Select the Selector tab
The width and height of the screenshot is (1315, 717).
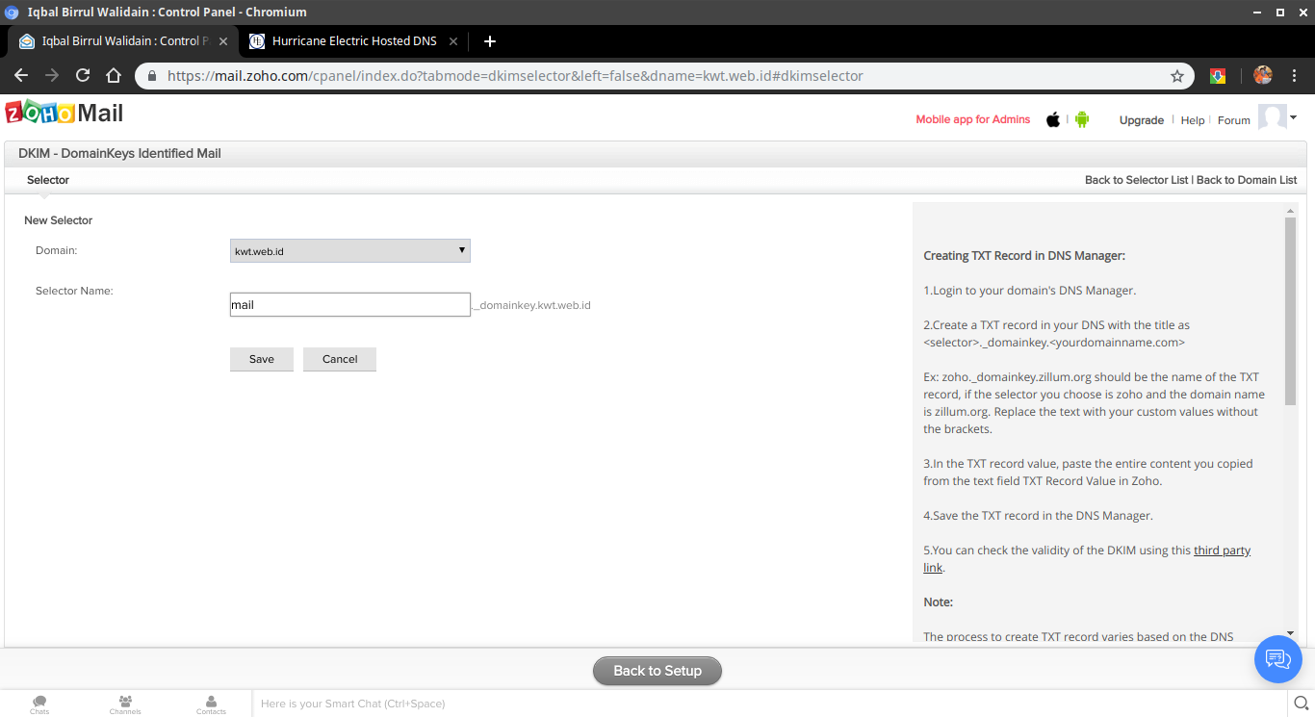48,180
